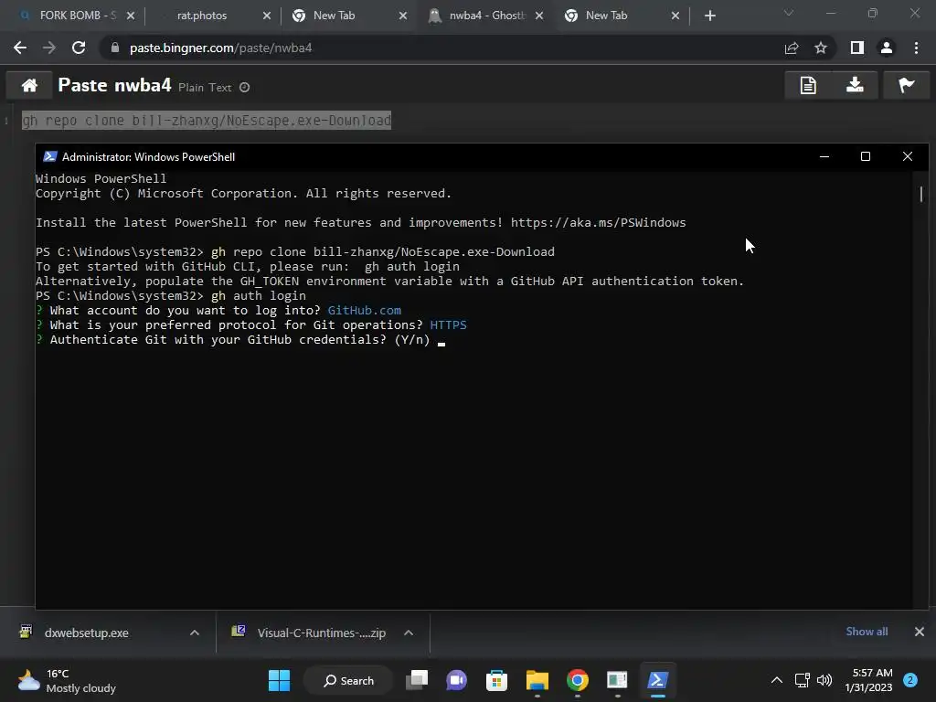This screenshot has height=702, width=936.
Task: Open the dxwebsetup.exe download
Action: [87, 633]
